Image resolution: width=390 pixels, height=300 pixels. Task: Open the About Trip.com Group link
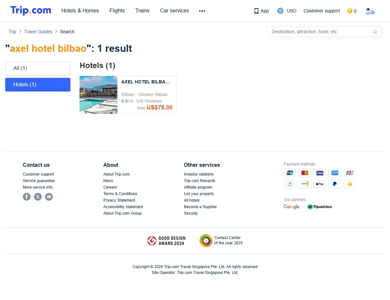tap(122, 213)
